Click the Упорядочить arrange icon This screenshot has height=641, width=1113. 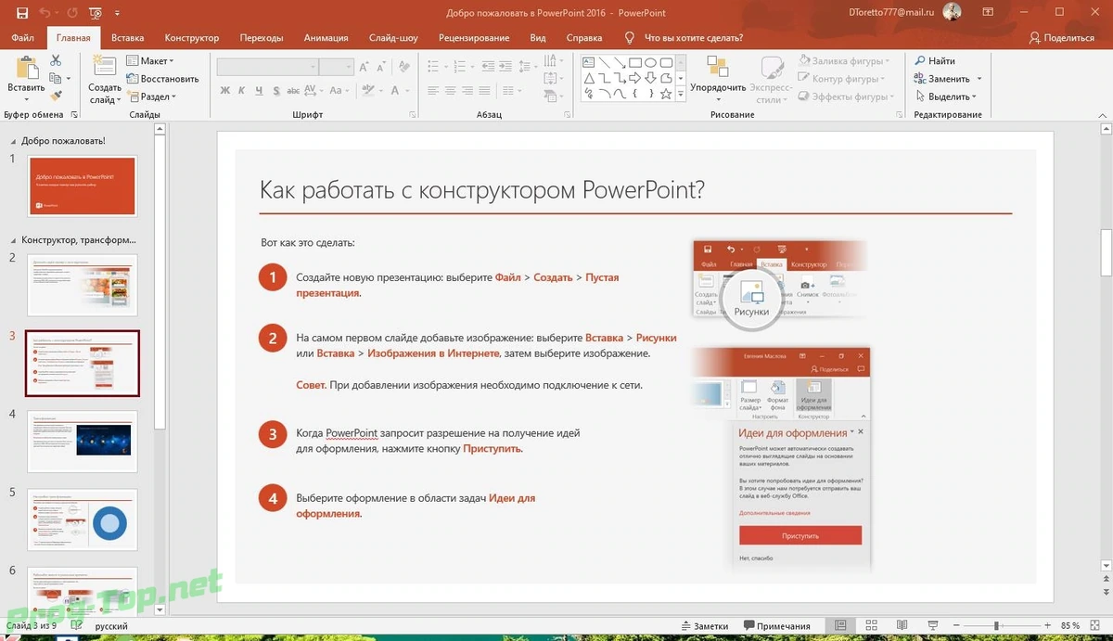[x=718, y=68]
